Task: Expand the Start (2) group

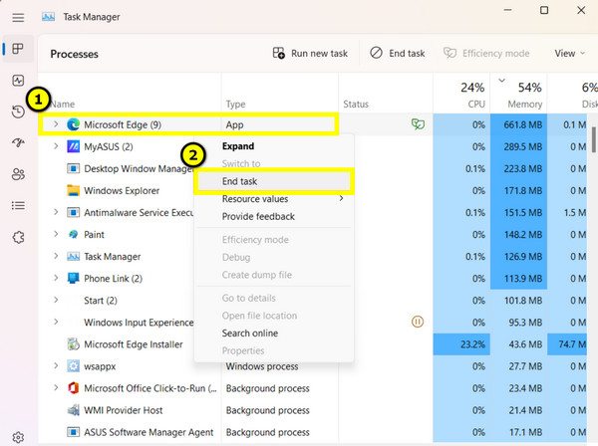Action: 56,300
